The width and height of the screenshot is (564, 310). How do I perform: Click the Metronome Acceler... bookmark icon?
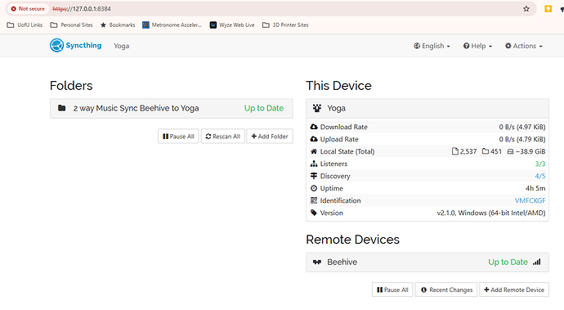click(145, 25)
